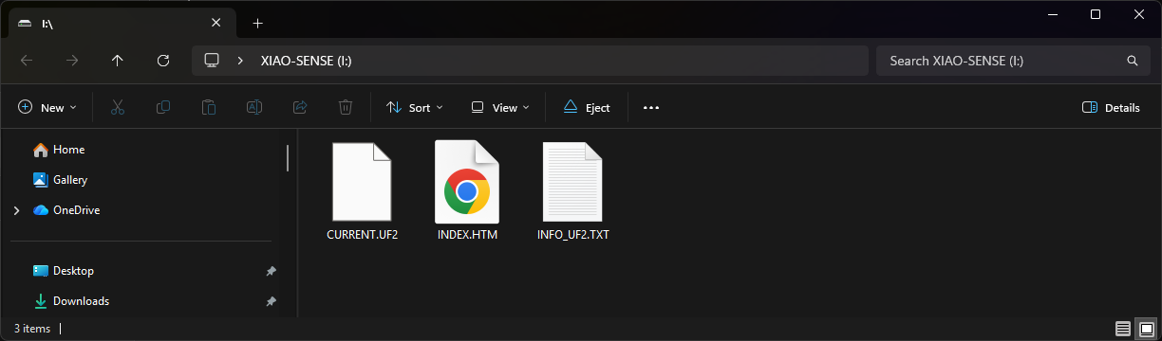Switch to large thumbnails view in status bar
This screenshot has width=1162, height=341.
1146,329
